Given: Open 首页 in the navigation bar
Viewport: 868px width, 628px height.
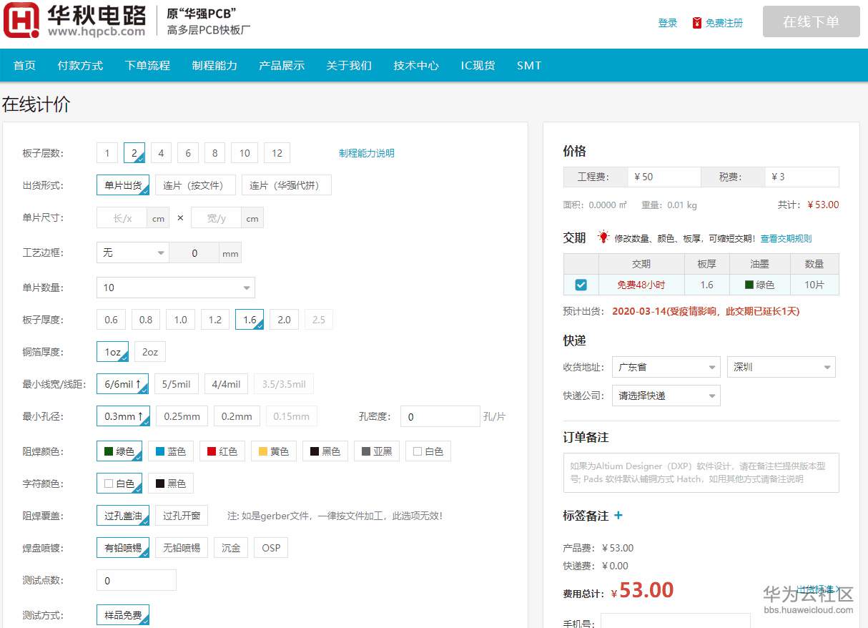Looking at the screenshot, I should point(24,65).
